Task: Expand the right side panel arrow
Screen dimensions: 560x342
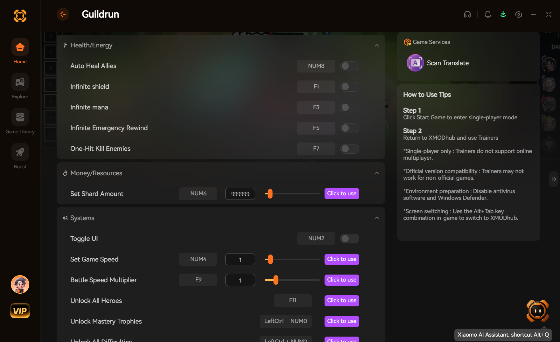Action: pos(554,179)
